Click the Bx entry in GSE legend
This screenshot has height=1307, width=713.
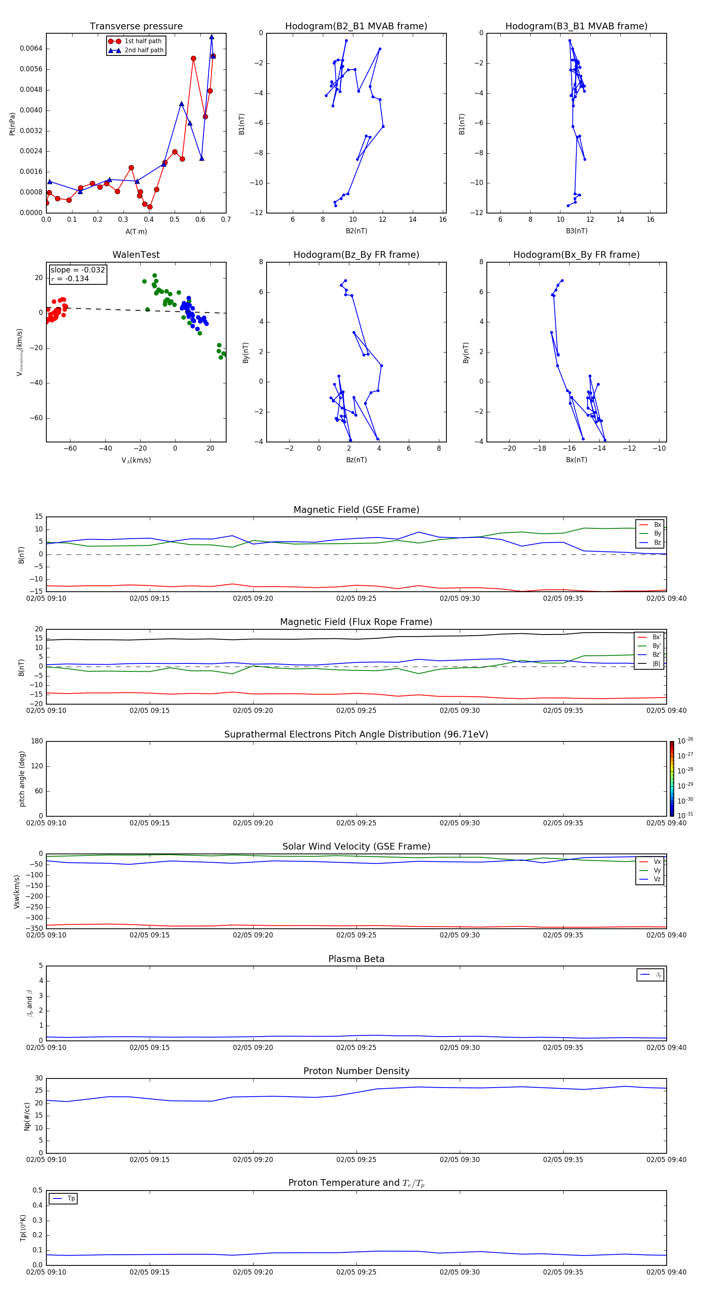click(650, 525)
